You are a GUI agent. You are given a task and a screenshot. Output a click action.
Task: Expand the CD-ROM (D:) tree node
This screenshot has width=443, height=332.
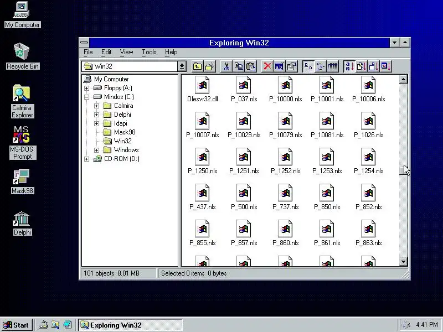[87, 159]
